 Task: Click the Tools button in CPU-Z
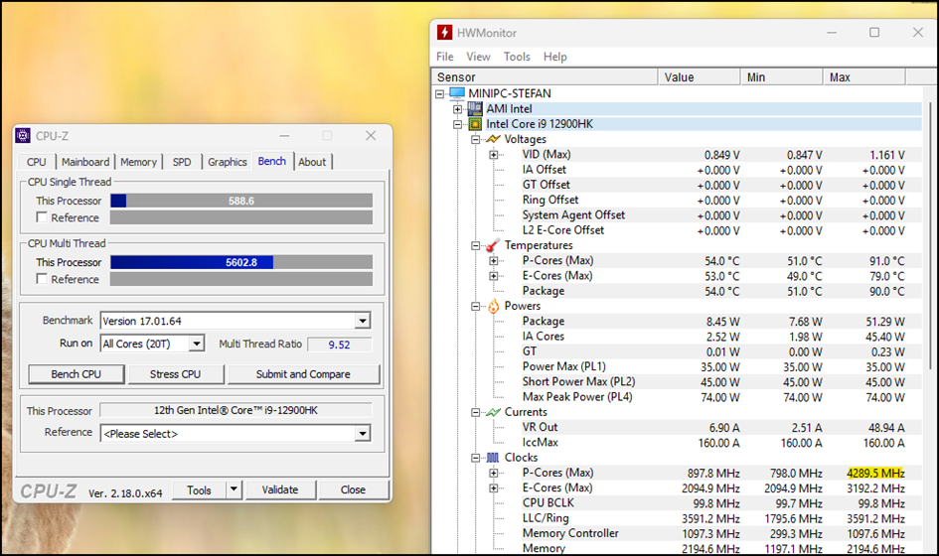(x=199, y=490)
